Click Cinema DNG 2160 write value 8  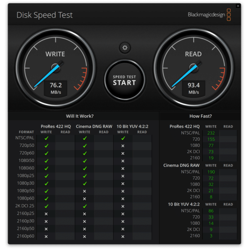click(211, 197)
